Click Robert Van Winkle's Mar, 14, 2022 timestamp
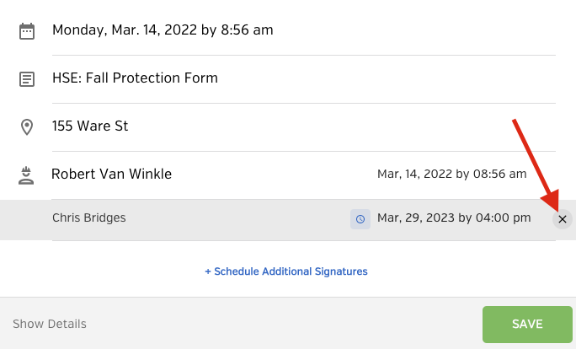576x349 pixels. (x=452, y=174)
